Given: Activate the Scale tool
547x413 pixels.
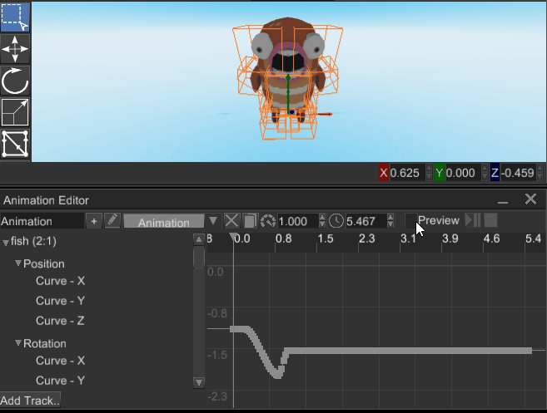Looking at the screenshot, I should coord(16,113).
